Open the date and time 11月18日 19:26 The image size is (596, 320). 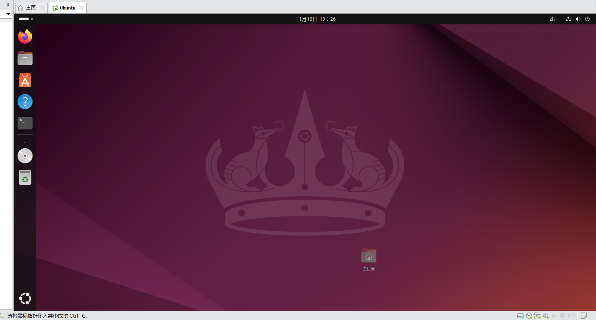(x=316, y=19)
